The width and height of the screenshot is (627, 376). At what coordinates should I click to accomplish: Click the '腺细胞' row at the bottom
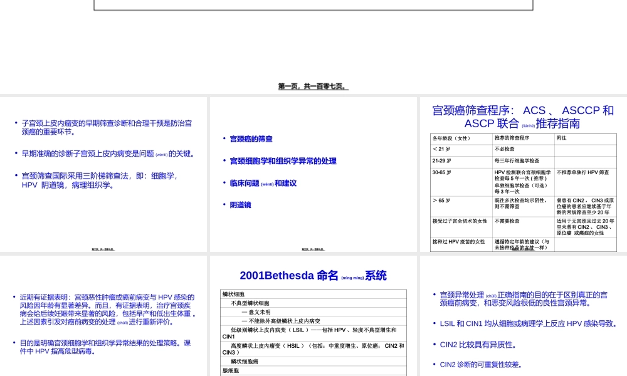pos(231,370)
